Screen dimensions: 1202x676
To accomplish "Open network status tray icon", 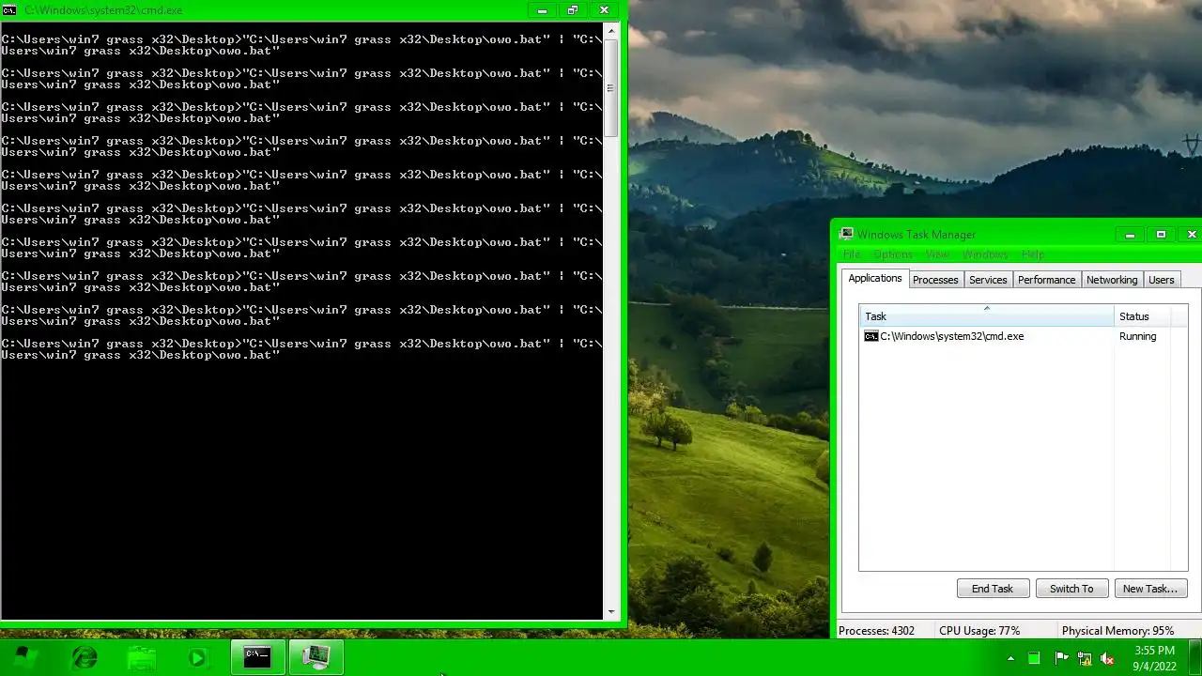I will (1085, 658).
